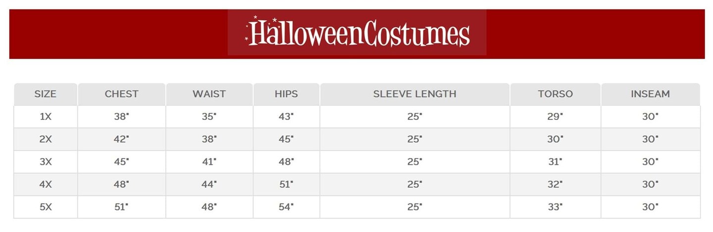The width and height of the screenshot is (713, 232).
Task: Click the 54" hips value for 5X
Action: click(286, 207)
